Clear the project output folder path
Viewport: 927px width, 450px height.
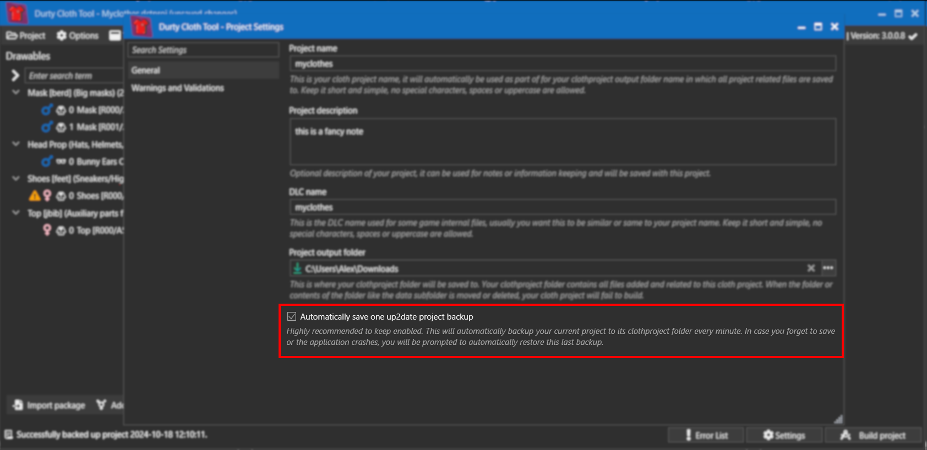(x=811, y=268)
